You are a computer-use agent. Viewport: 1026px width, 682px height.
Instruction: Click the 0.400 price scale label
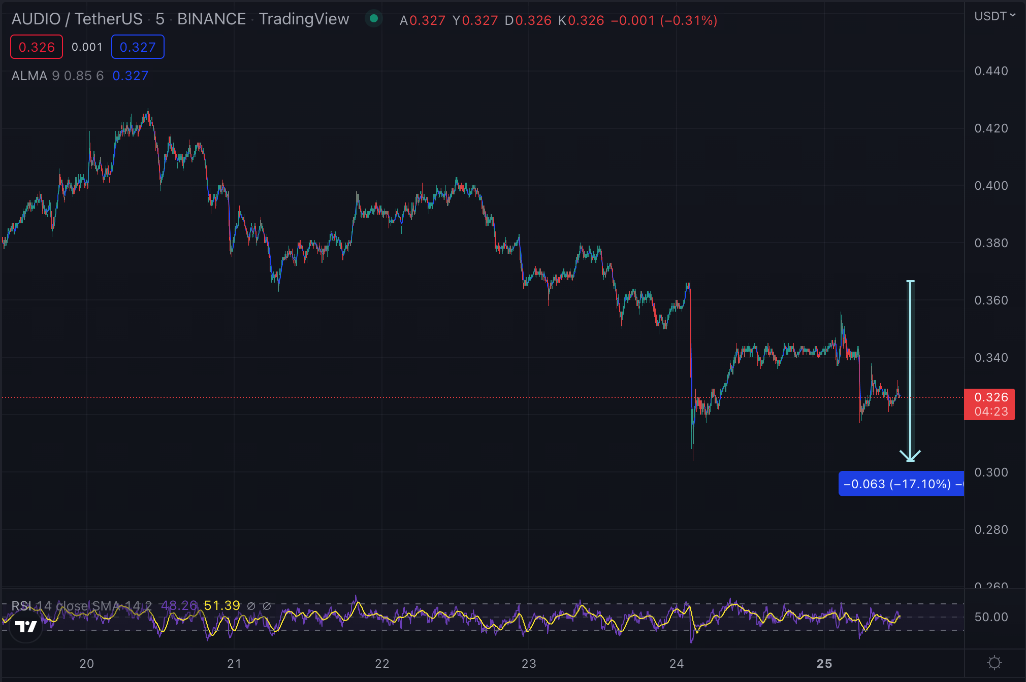click(x=991, y=186)
